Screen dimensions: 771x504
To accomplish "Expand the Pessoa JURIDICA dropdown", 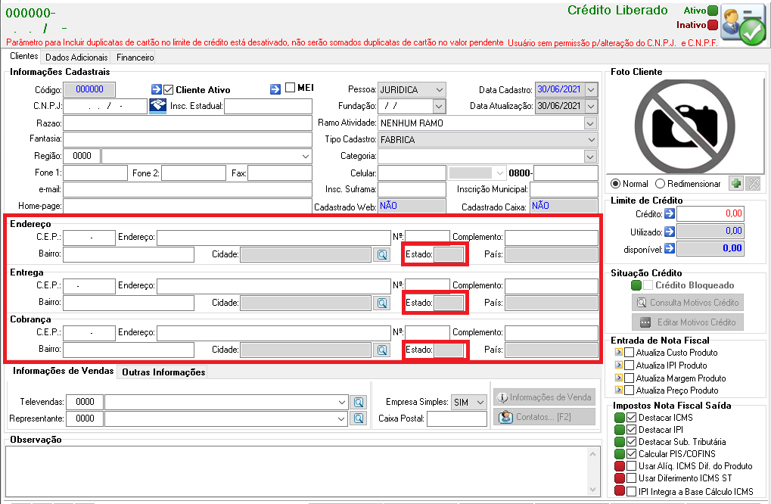I will point(439,89).
